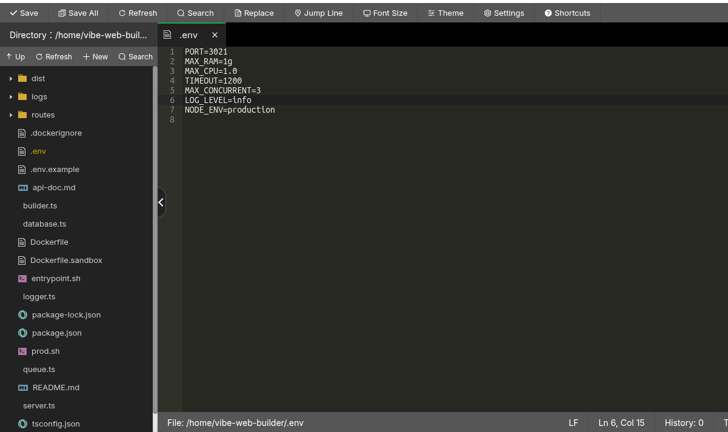
Task: Expand the routes folder tree arrow
Action: [x=11, y=115]
